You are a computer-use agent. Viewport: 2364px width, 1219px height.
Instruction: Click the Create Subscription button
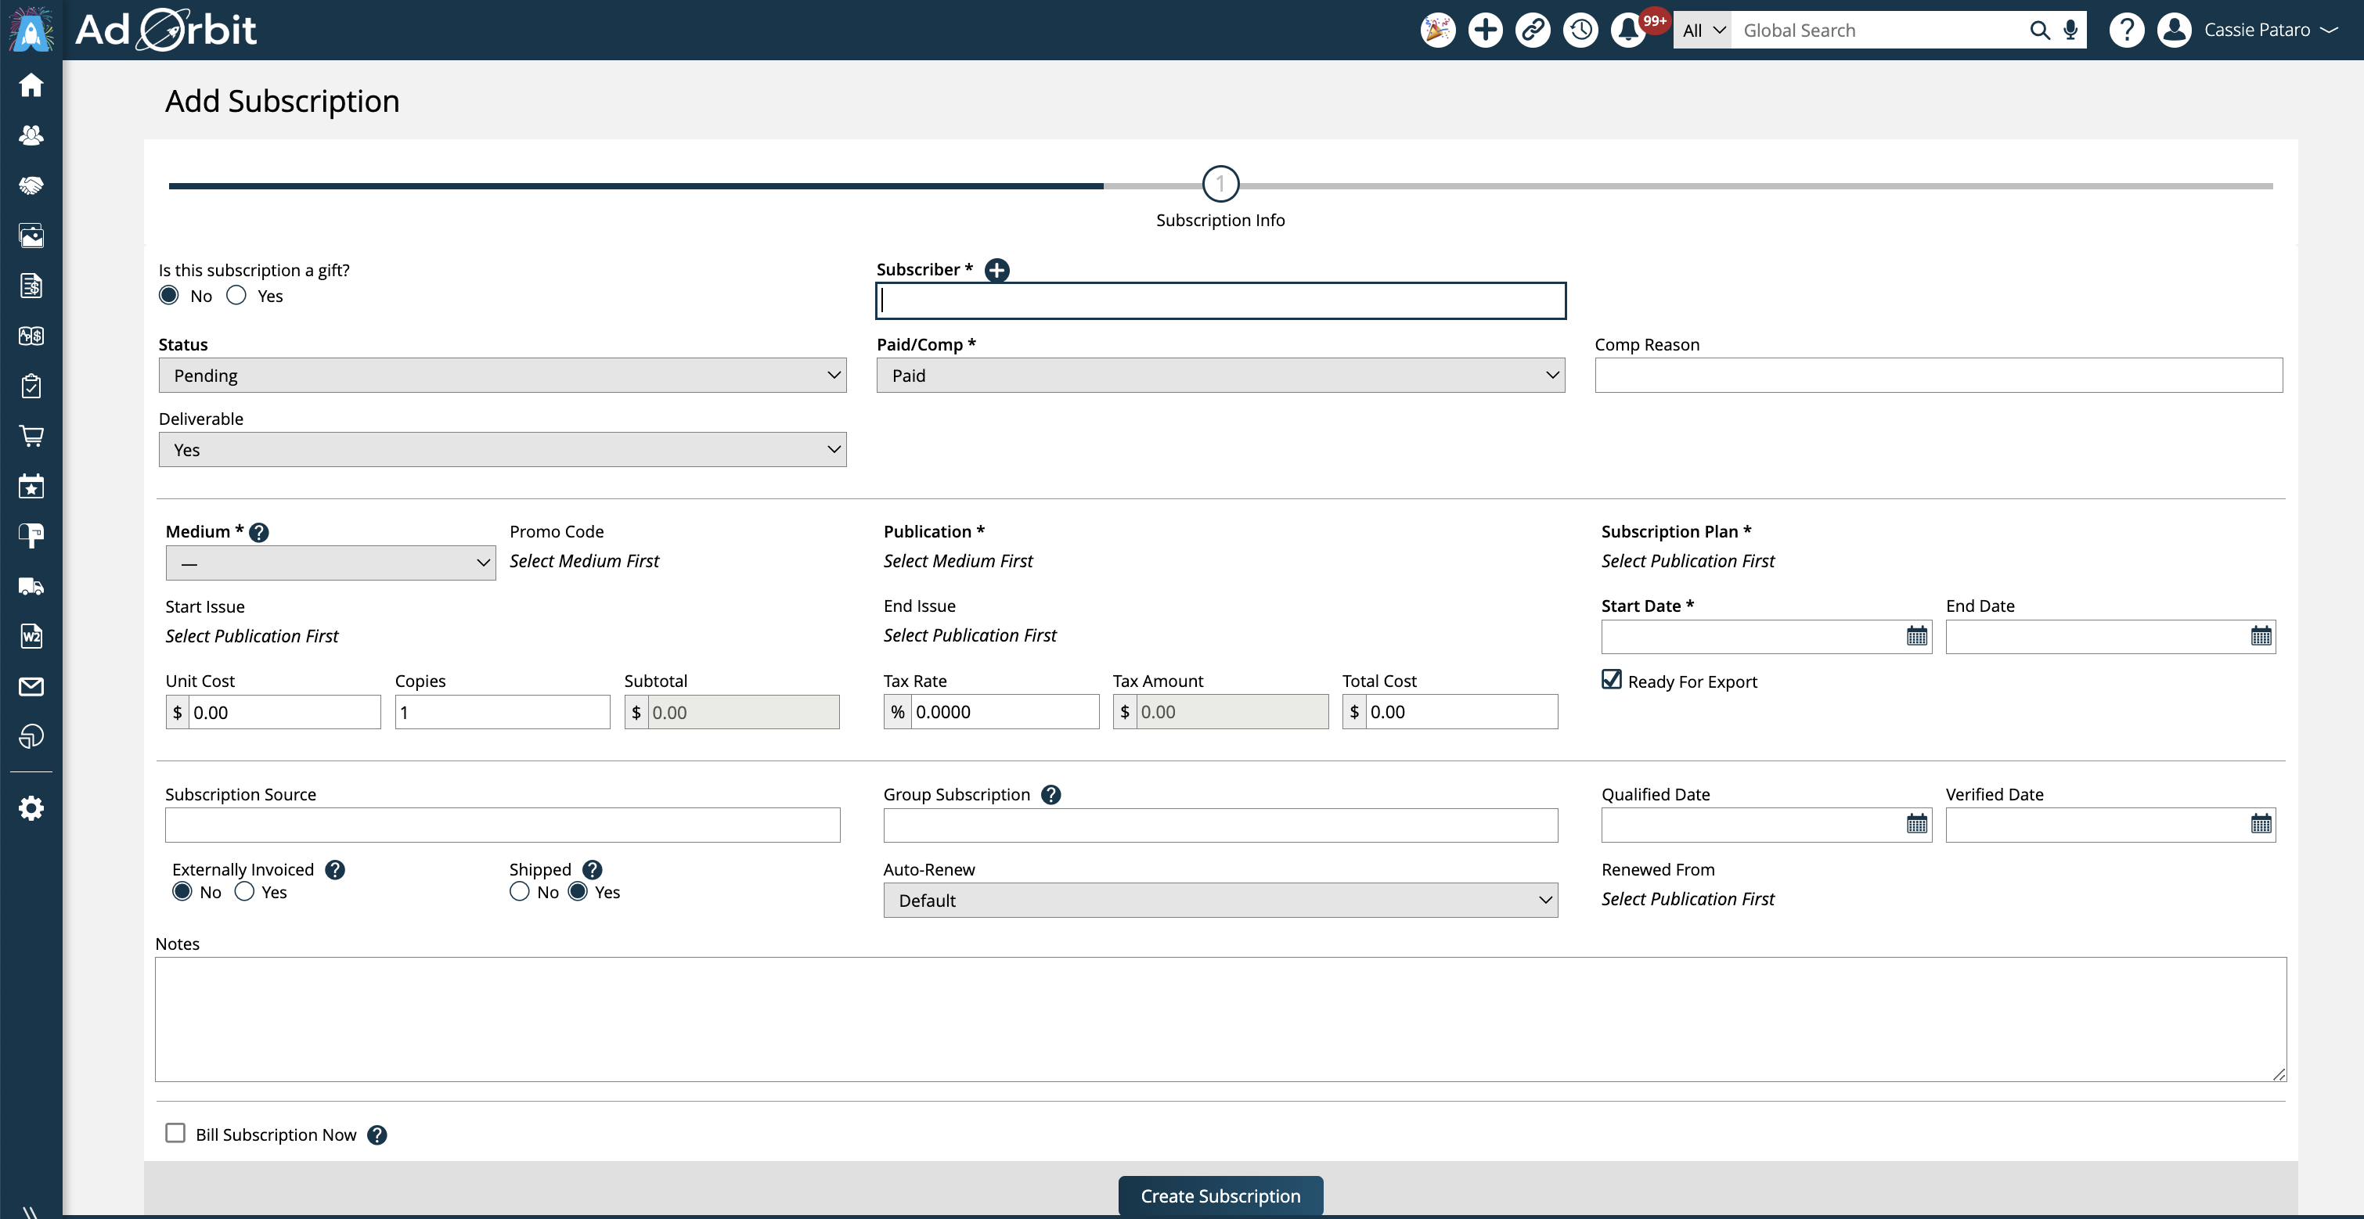point(1220,1196)
